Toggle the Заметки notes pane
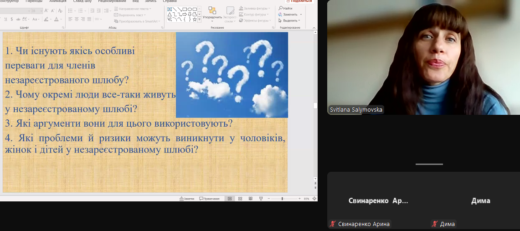This screenshot has width=520, height=231. 187,199
